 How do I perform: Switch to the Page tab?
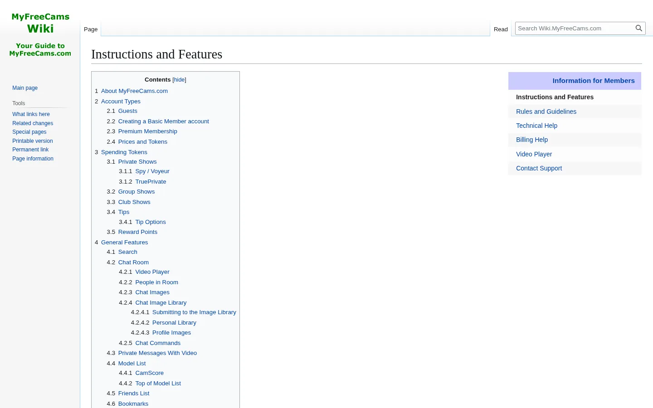click(91, 29)
